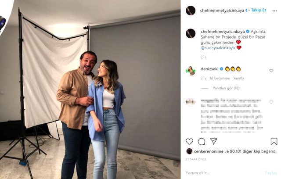Open denizseki's profile avatar
This screenshot has height=179, width=281.
click(191, 71)
